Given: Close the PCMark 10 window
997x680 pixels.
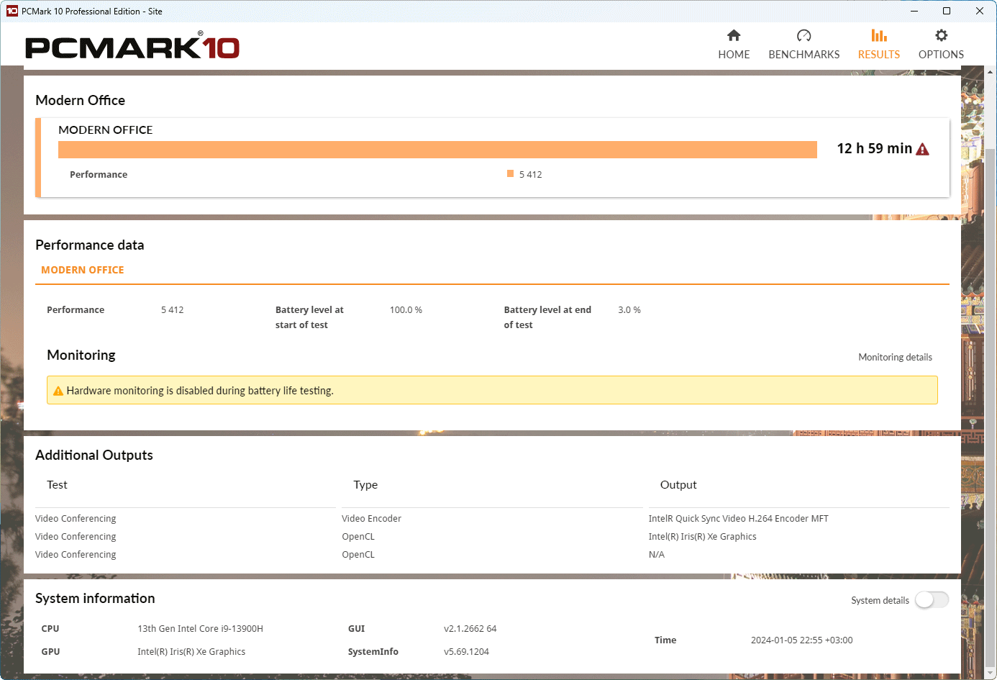Looking at the screenshot, I should tap(980, 11).
